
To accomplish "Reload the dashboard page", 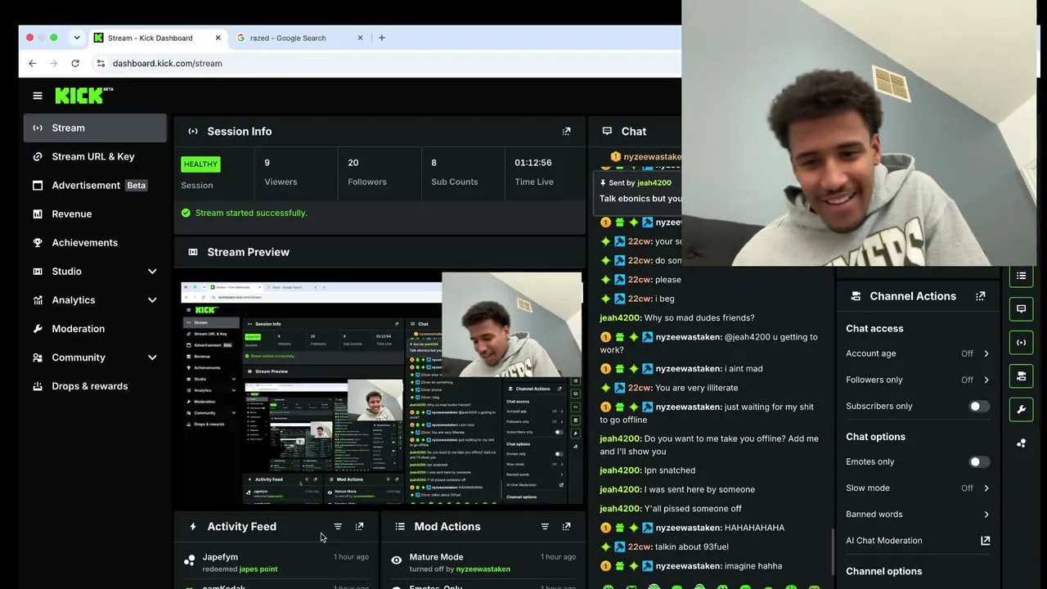I will click(75, 63).
